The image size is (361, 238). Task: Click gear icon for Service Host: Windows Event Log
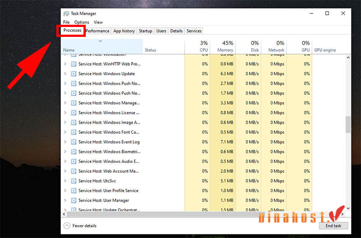pos(74,142)
